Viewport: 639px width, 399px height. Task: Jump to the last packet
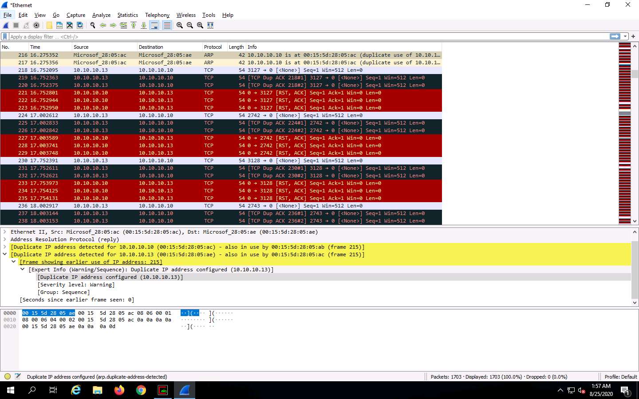144,25
